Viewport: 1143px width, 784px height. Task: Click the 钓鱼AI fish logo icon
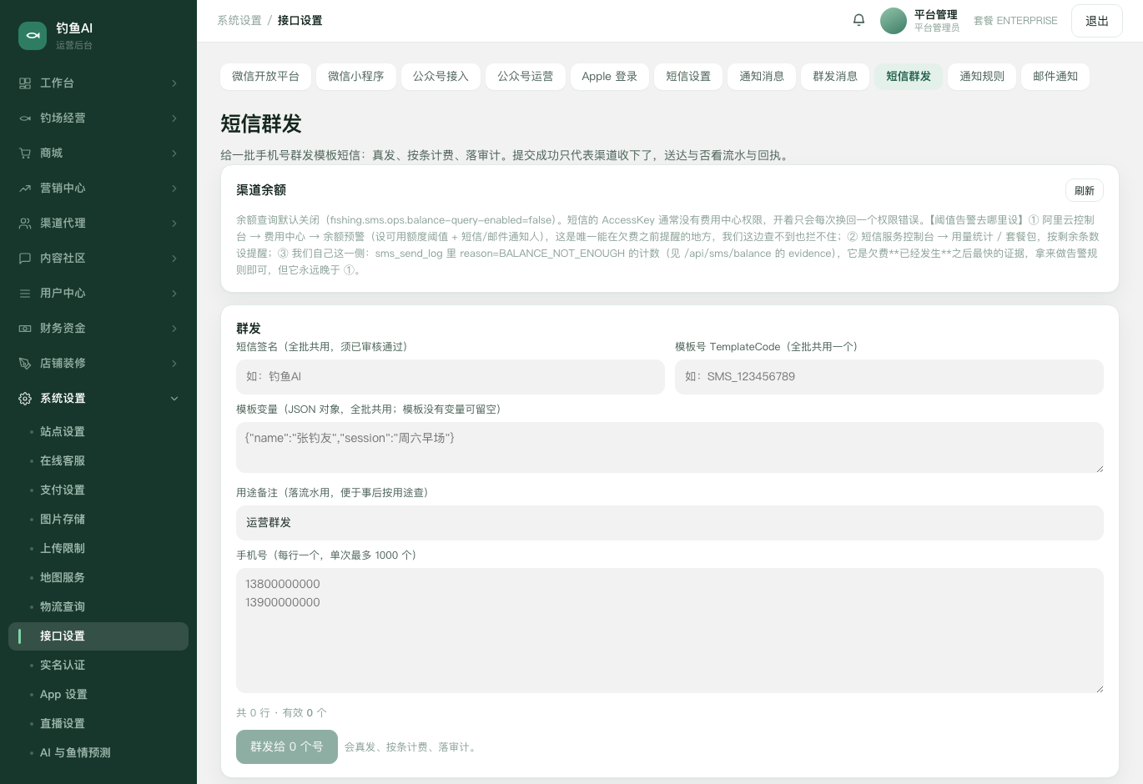[33, 35]
